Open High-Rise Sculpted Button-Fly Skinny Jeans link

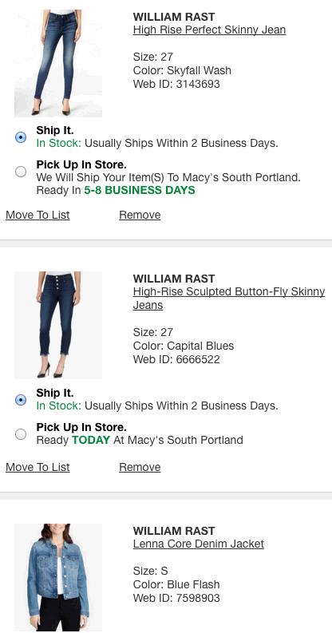point(229,299)
